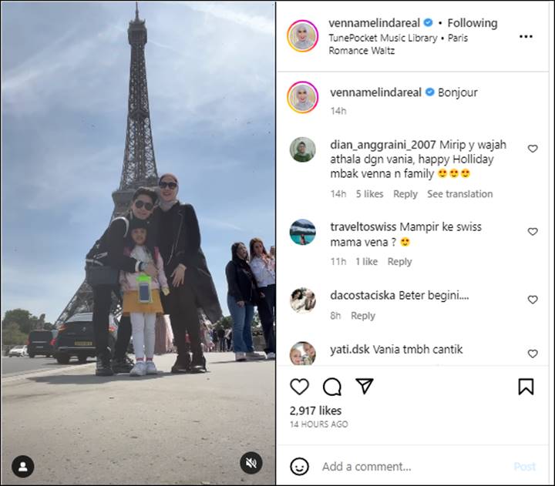Open yati.dsk's profile picture

(303, 354)
